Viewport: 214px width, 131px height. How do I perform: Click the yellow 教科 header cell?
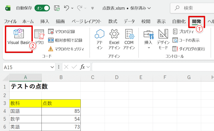pos(26,103)
